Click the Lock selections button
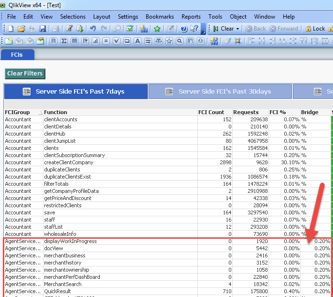 coord(315,29)
